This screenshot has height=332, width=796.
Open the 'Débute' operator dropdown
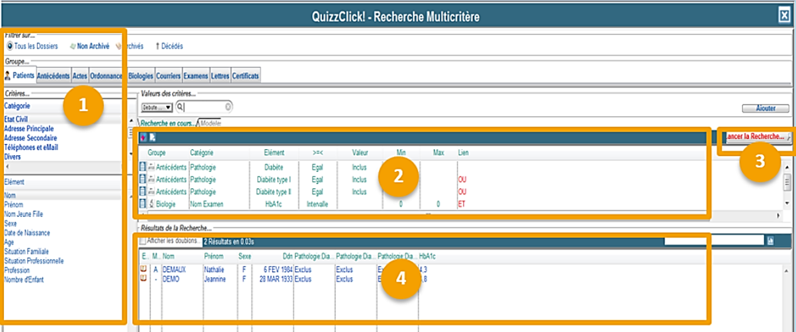157,107
